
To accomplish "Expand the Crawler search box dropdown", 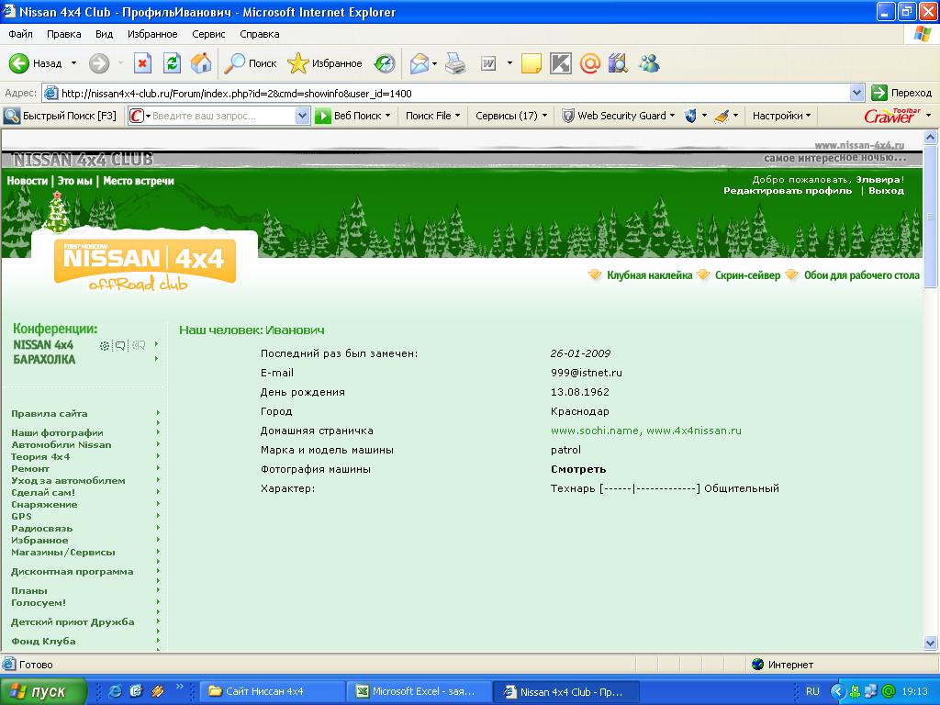I will click(302, 116).
